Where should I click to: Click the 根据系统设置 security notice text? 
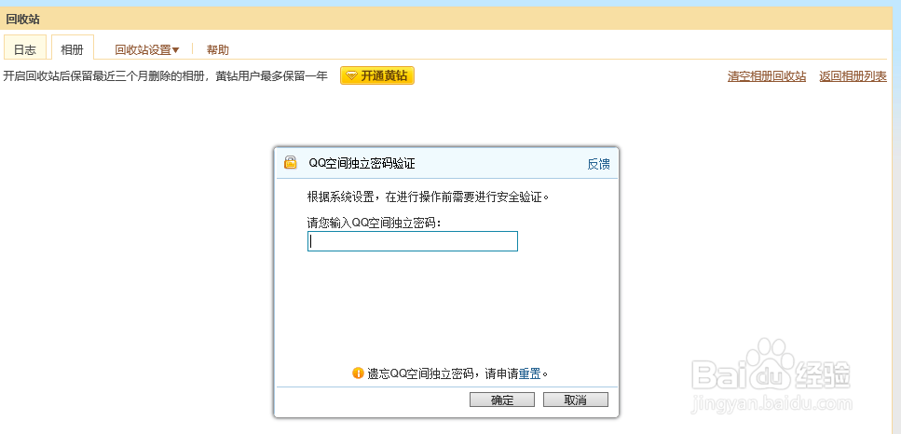[429, 197]
